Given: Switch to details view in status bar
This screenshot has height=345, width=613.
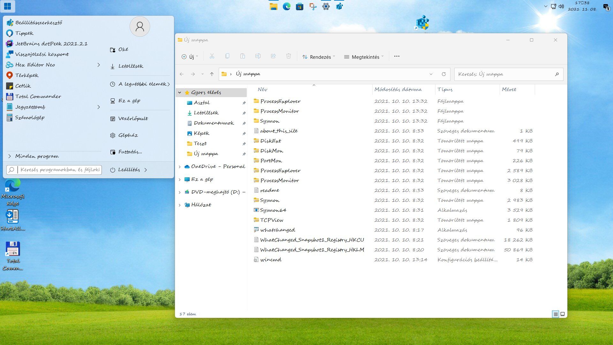Looking at the screenshot, I should (x=556, y=314).
